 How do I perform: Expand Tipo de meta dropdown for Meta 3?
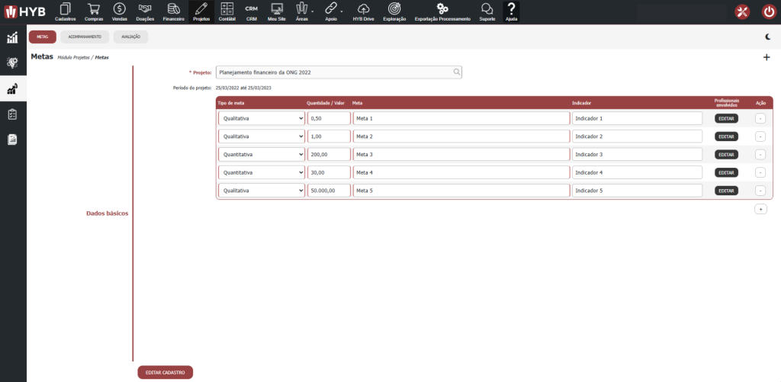point(261,154)
